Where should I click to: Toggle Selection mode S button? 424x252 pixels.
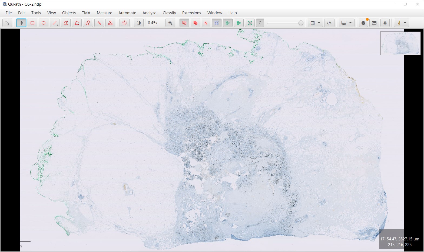(124, 23)
